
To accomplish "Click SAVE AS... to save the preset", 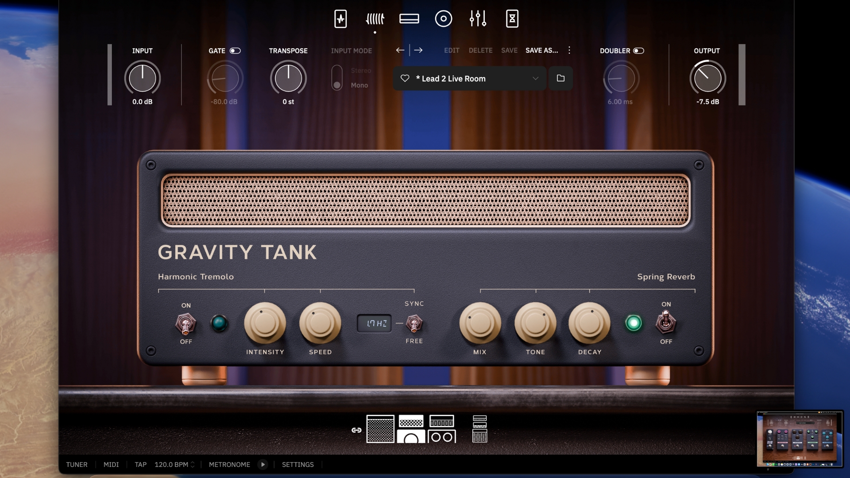I will click(542, 50).
